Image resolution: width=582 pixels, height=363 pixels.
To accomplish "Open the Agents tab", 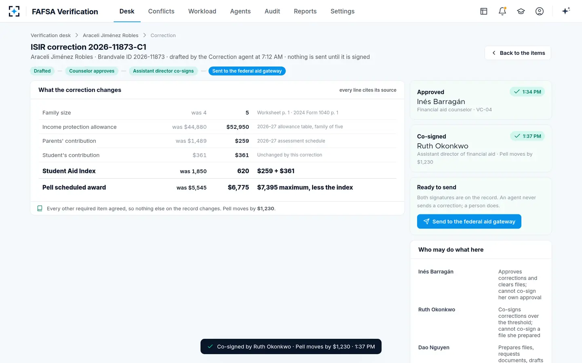I will coord(240,11).
